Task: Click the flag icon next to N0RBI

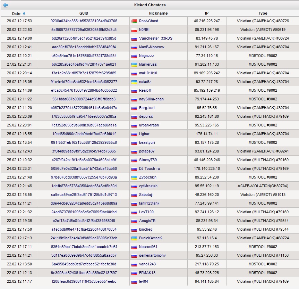Action: click(x=134, y=30)
